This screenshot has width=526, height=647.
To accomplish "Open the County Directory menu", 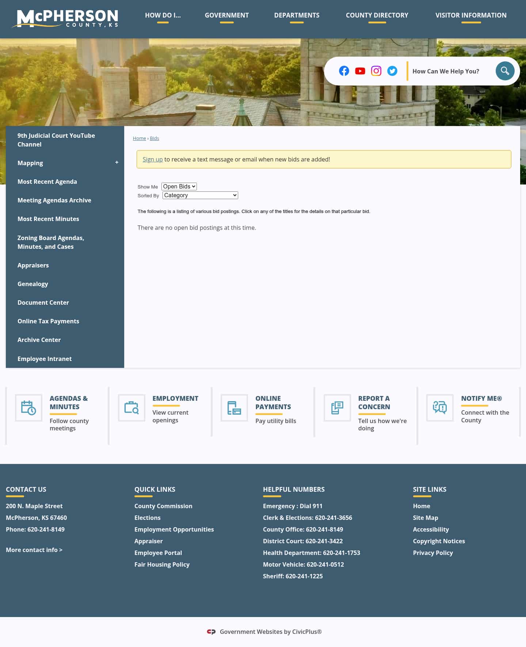I will point(377,15).
